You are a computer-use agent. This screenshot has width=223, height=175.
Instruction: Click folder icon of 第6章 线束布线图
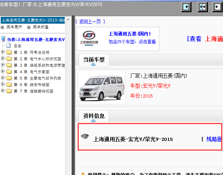tap(9, 85)
